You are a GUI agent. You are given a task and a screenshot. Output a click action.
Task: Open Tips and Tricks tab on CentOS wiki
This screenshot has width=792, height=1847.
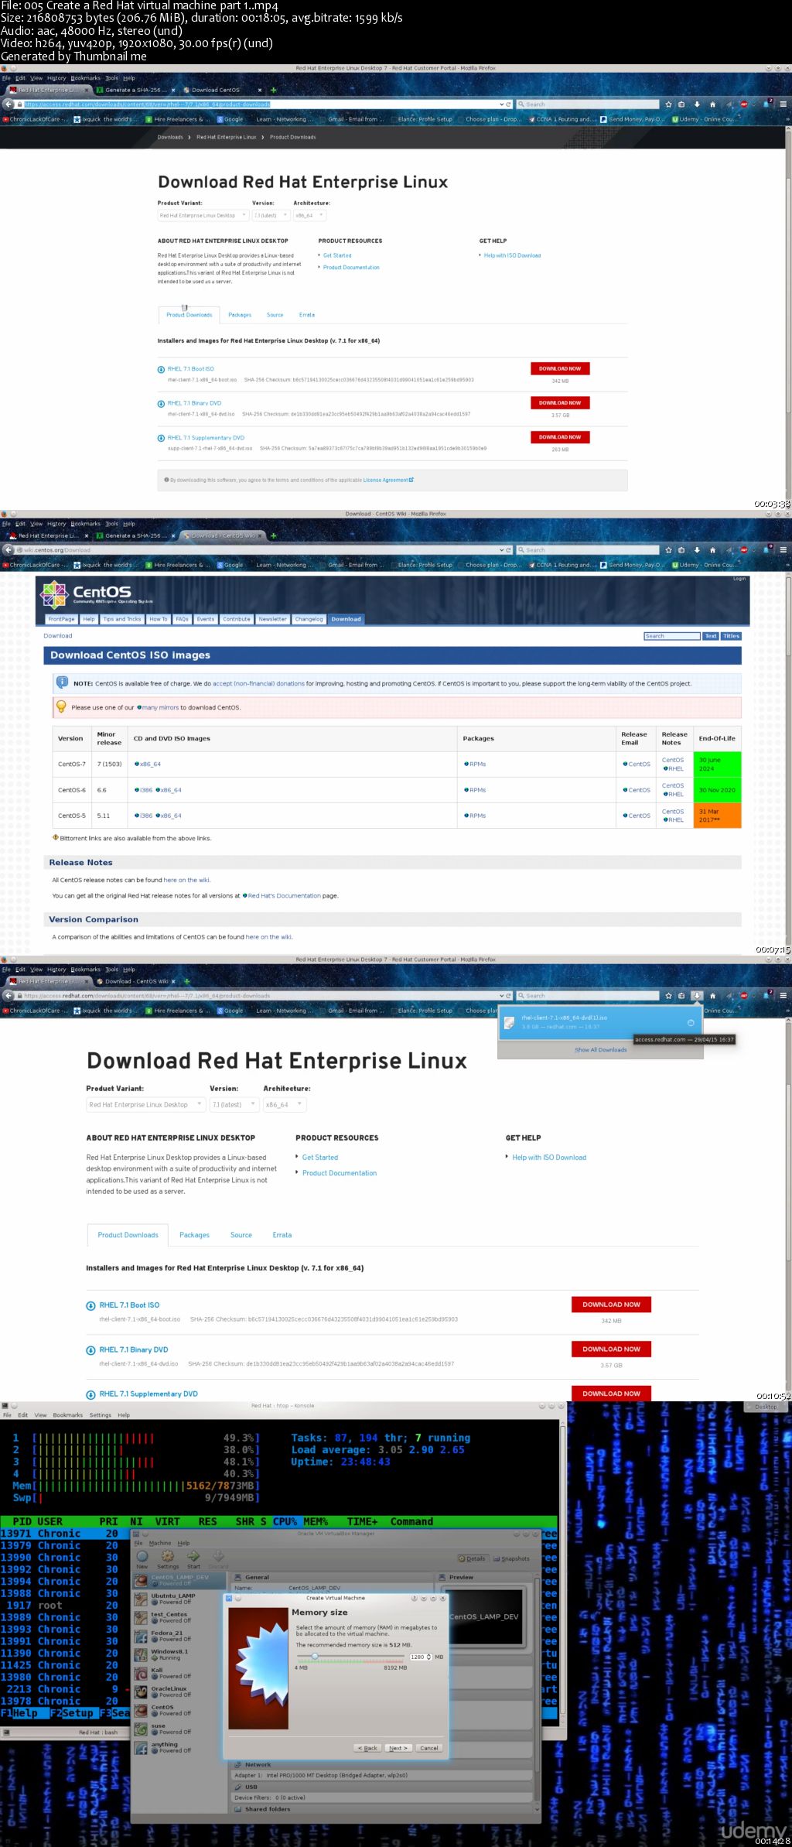[x=122, y=619]
